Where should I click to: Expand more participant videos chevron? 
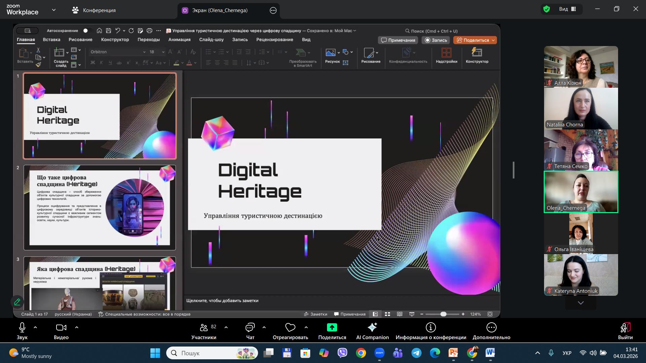coord(581,303)
